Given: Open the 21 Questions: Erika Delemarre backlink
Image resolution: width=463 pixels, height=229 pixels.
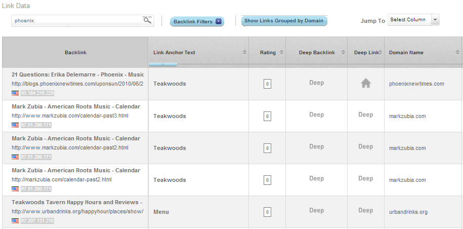Looking at the screenshot, I should (x=77, y=74).
